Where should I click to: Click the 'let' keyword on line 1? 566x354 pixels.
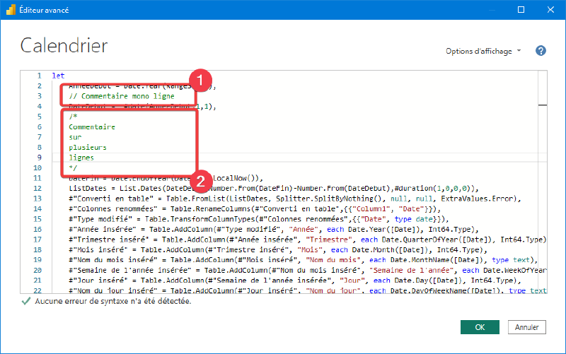pos(58,76)
